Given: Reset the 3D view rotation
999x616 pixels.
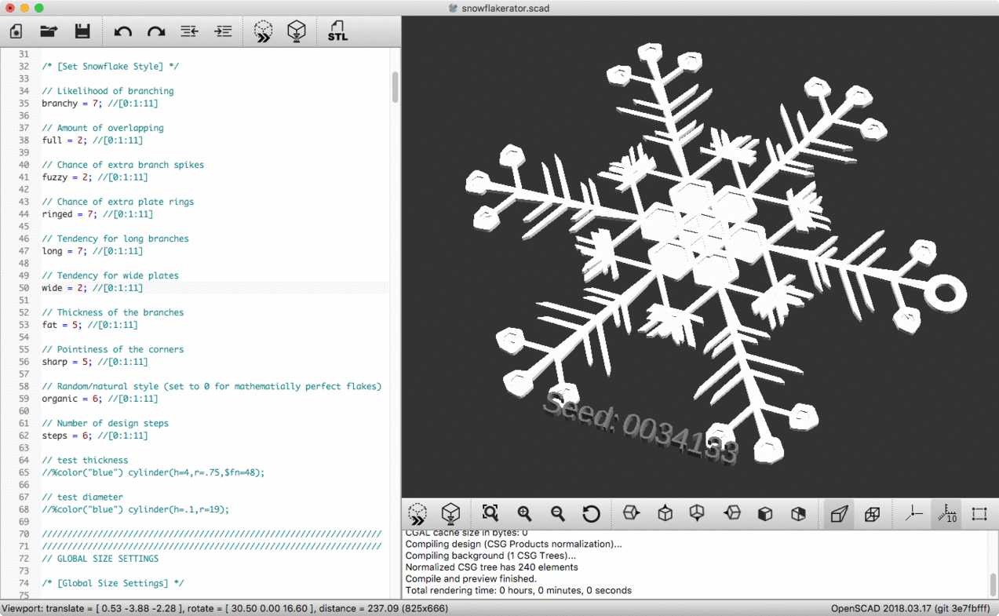Looking at the screenshot, I should pos(591,513).
